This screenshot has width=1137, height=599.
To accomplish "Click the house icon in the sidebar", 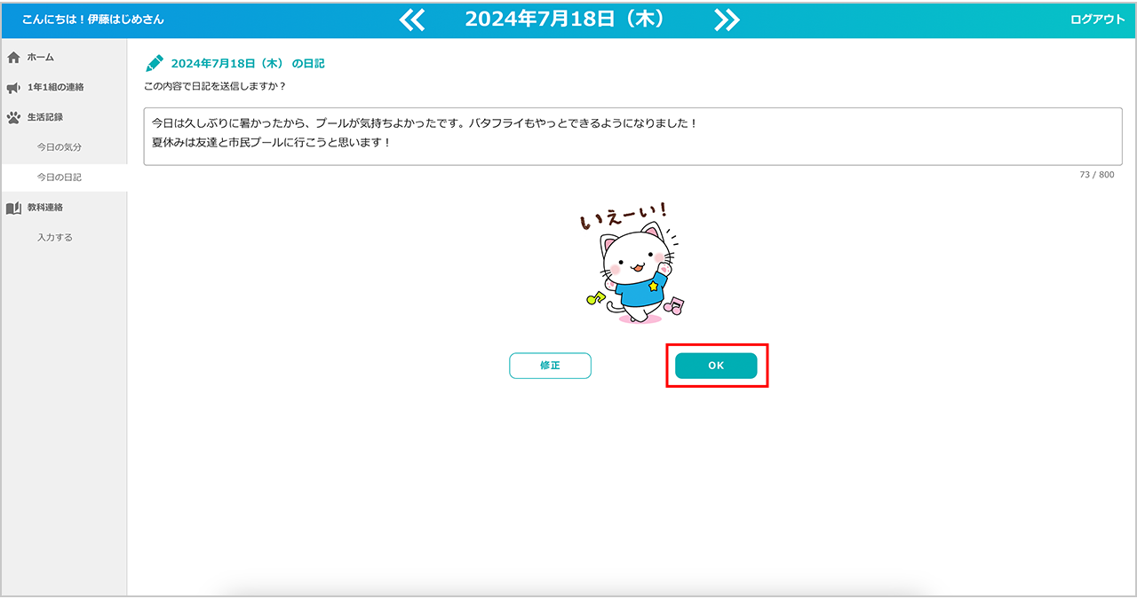I will click(x=13, y=58).
